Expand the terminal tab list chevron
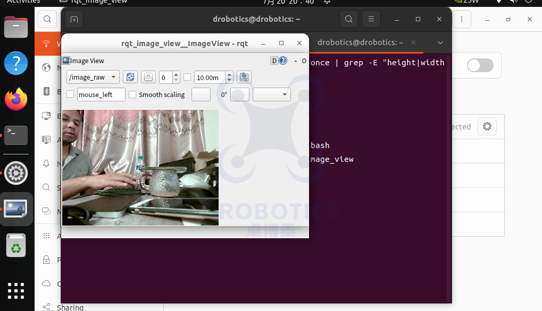 [440, 43]
